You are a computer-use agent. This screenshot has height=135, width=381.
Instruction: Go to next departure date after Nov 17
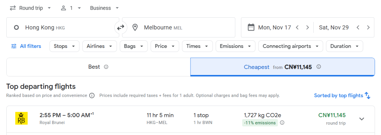(x=307, y=28)
